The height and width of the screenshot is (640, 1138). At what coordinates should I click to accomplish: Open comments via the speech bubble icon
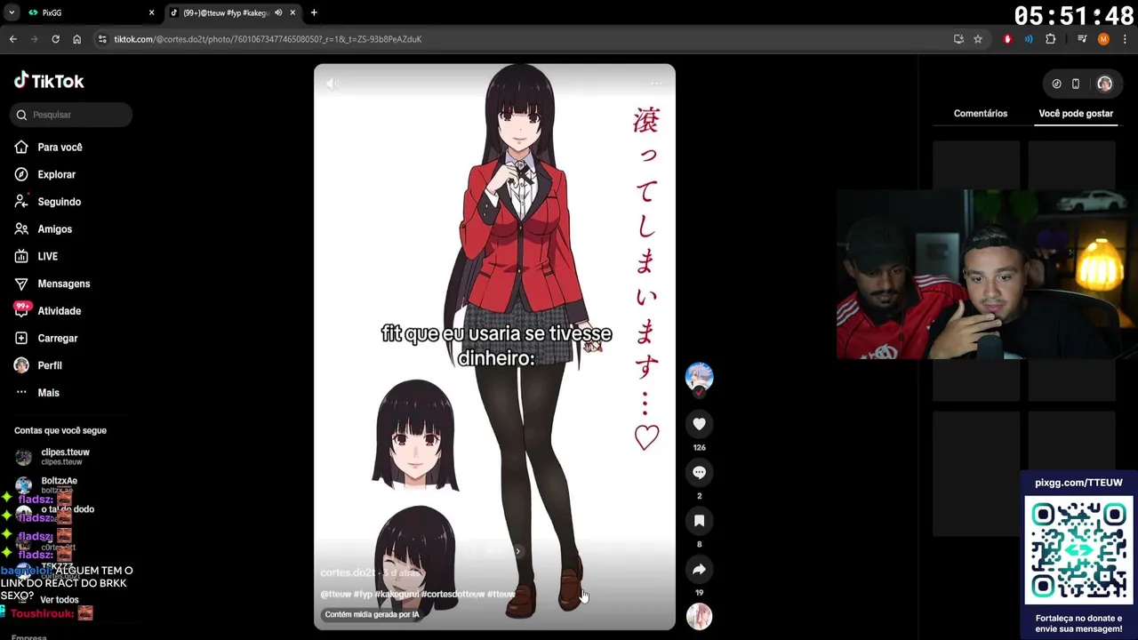699,473
